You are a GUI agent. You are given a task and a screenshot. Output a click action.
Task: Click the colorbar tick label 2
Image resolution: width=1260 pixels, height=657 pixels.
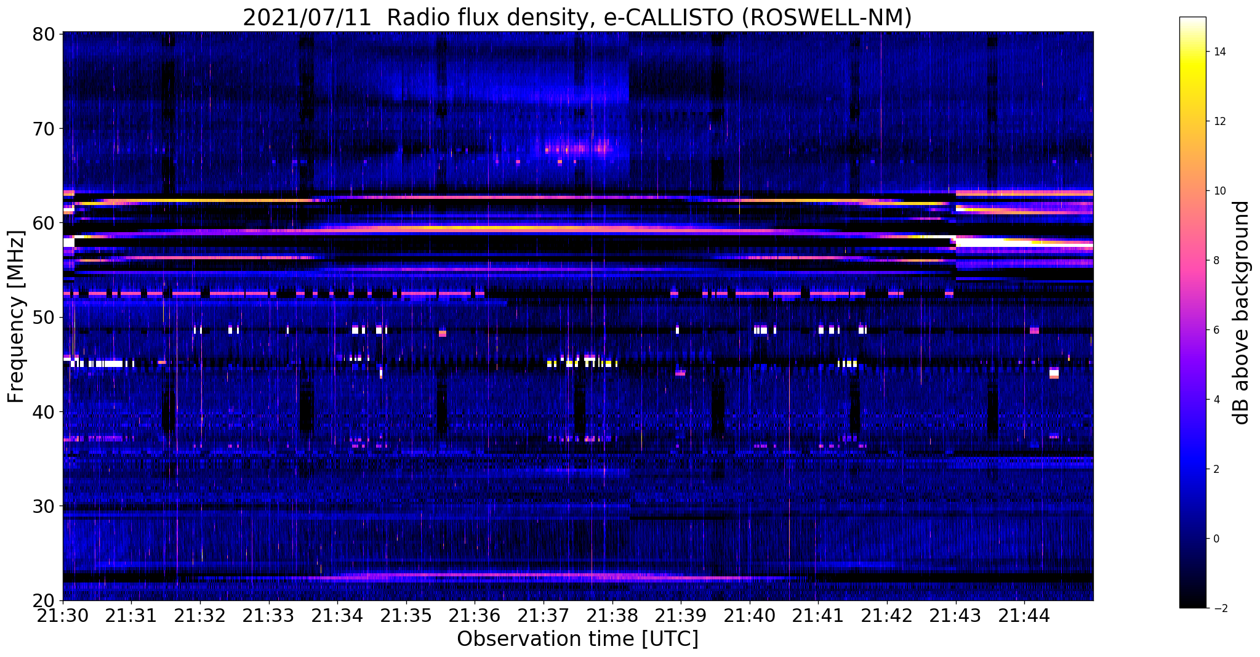coord(1216,469)
